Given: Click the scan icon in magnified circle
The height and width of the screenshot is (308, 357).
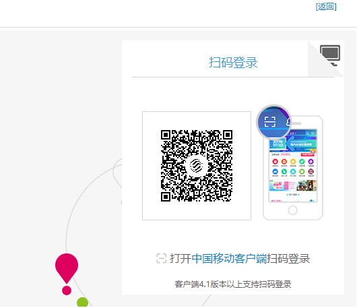Looking at the screenshot, I should click(270, 122).
